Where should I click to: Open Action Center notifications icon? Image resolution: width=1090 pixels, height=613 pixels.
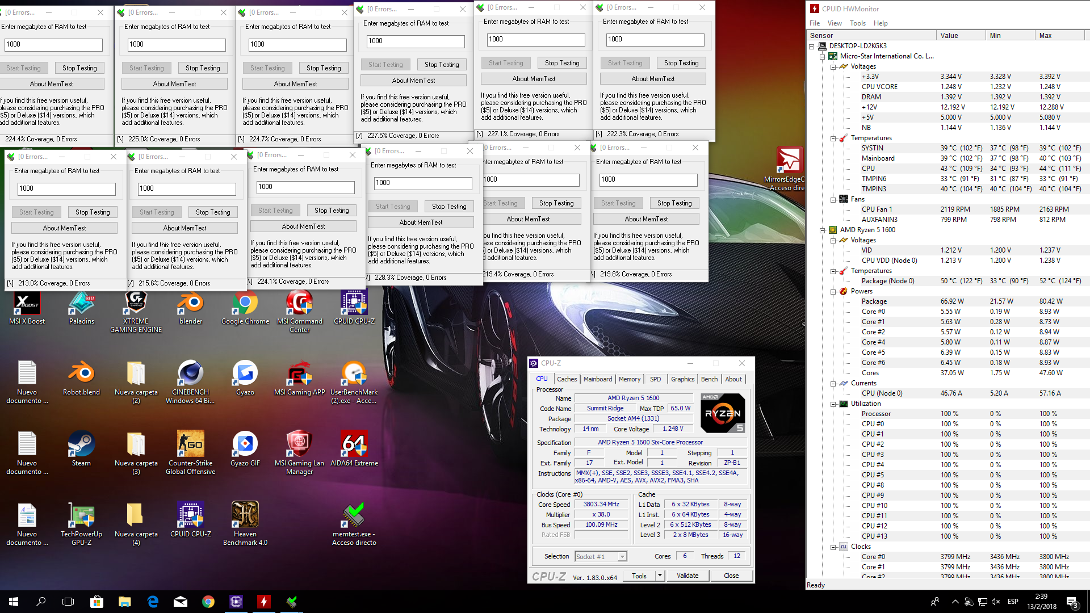(1072, 602)
